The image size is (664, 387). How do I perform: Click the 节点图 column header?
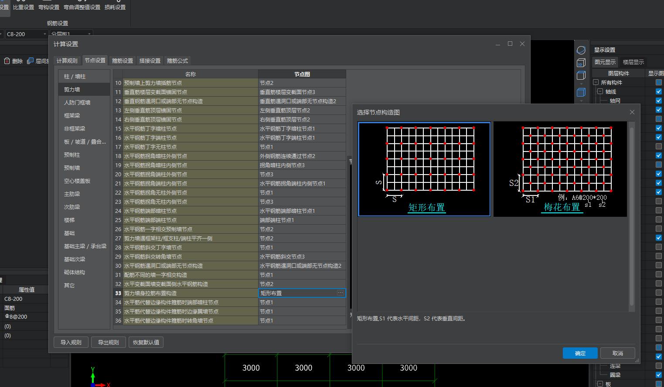302,74
